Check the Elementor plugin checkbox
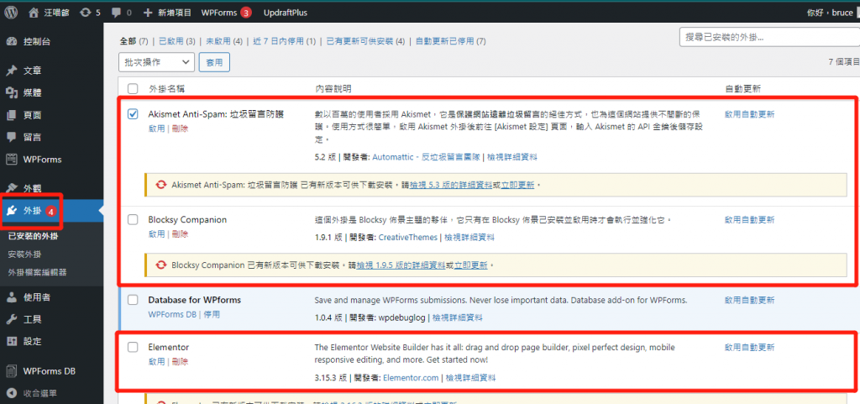860x404 pixels. (133, 347)
